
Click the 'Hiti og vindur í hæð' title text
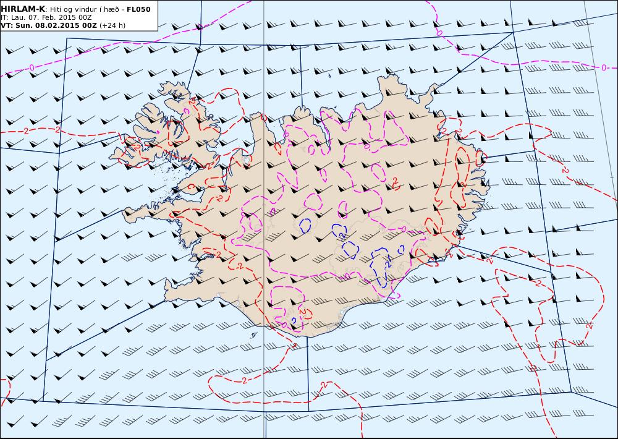84,9
